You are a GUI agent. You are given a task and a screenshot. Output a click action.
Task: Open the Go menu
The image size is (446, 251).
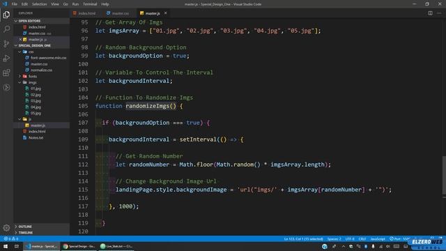pyautogui.click(x=66, y=4)
